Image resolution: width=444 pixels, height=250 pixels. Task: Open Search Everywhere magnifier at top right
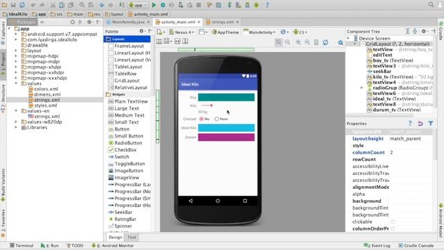(431, 5)
